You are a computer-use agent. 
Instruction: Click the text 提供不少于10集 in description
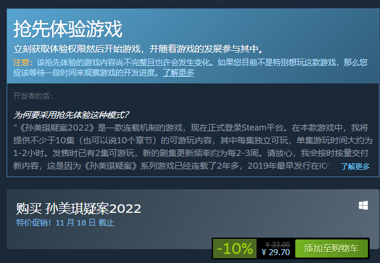pos(44,140)
